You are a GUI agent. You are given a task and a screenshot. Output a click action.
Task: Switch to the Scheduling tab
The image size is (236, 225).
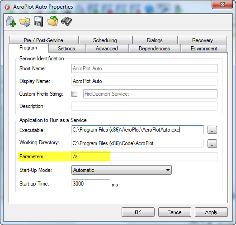pyautogui.click(x=105, y=40)
